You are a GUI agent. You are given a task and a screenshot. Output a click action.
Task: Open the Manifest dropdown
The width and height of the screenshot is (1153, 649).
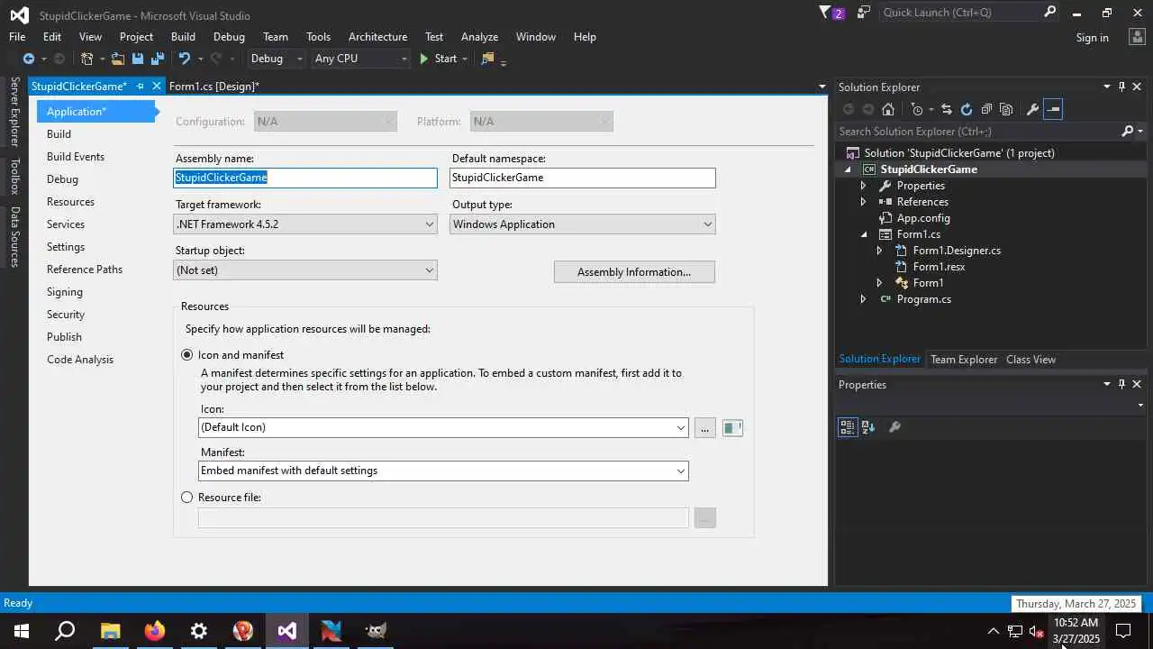pyautogui.click(x=443, y=471)
